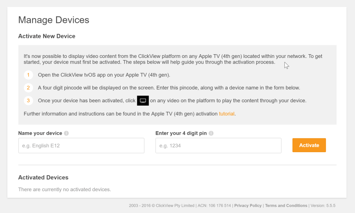Screen dimensions: 355x213
Task: Click the black TV screen cast icon
Action: [143, 100]
